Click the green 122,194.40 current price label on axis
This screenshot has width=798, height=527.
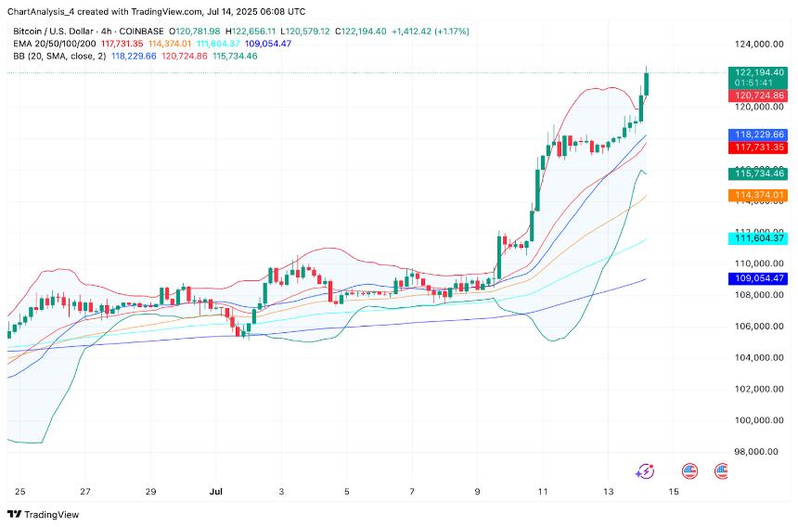click(758, 72)
